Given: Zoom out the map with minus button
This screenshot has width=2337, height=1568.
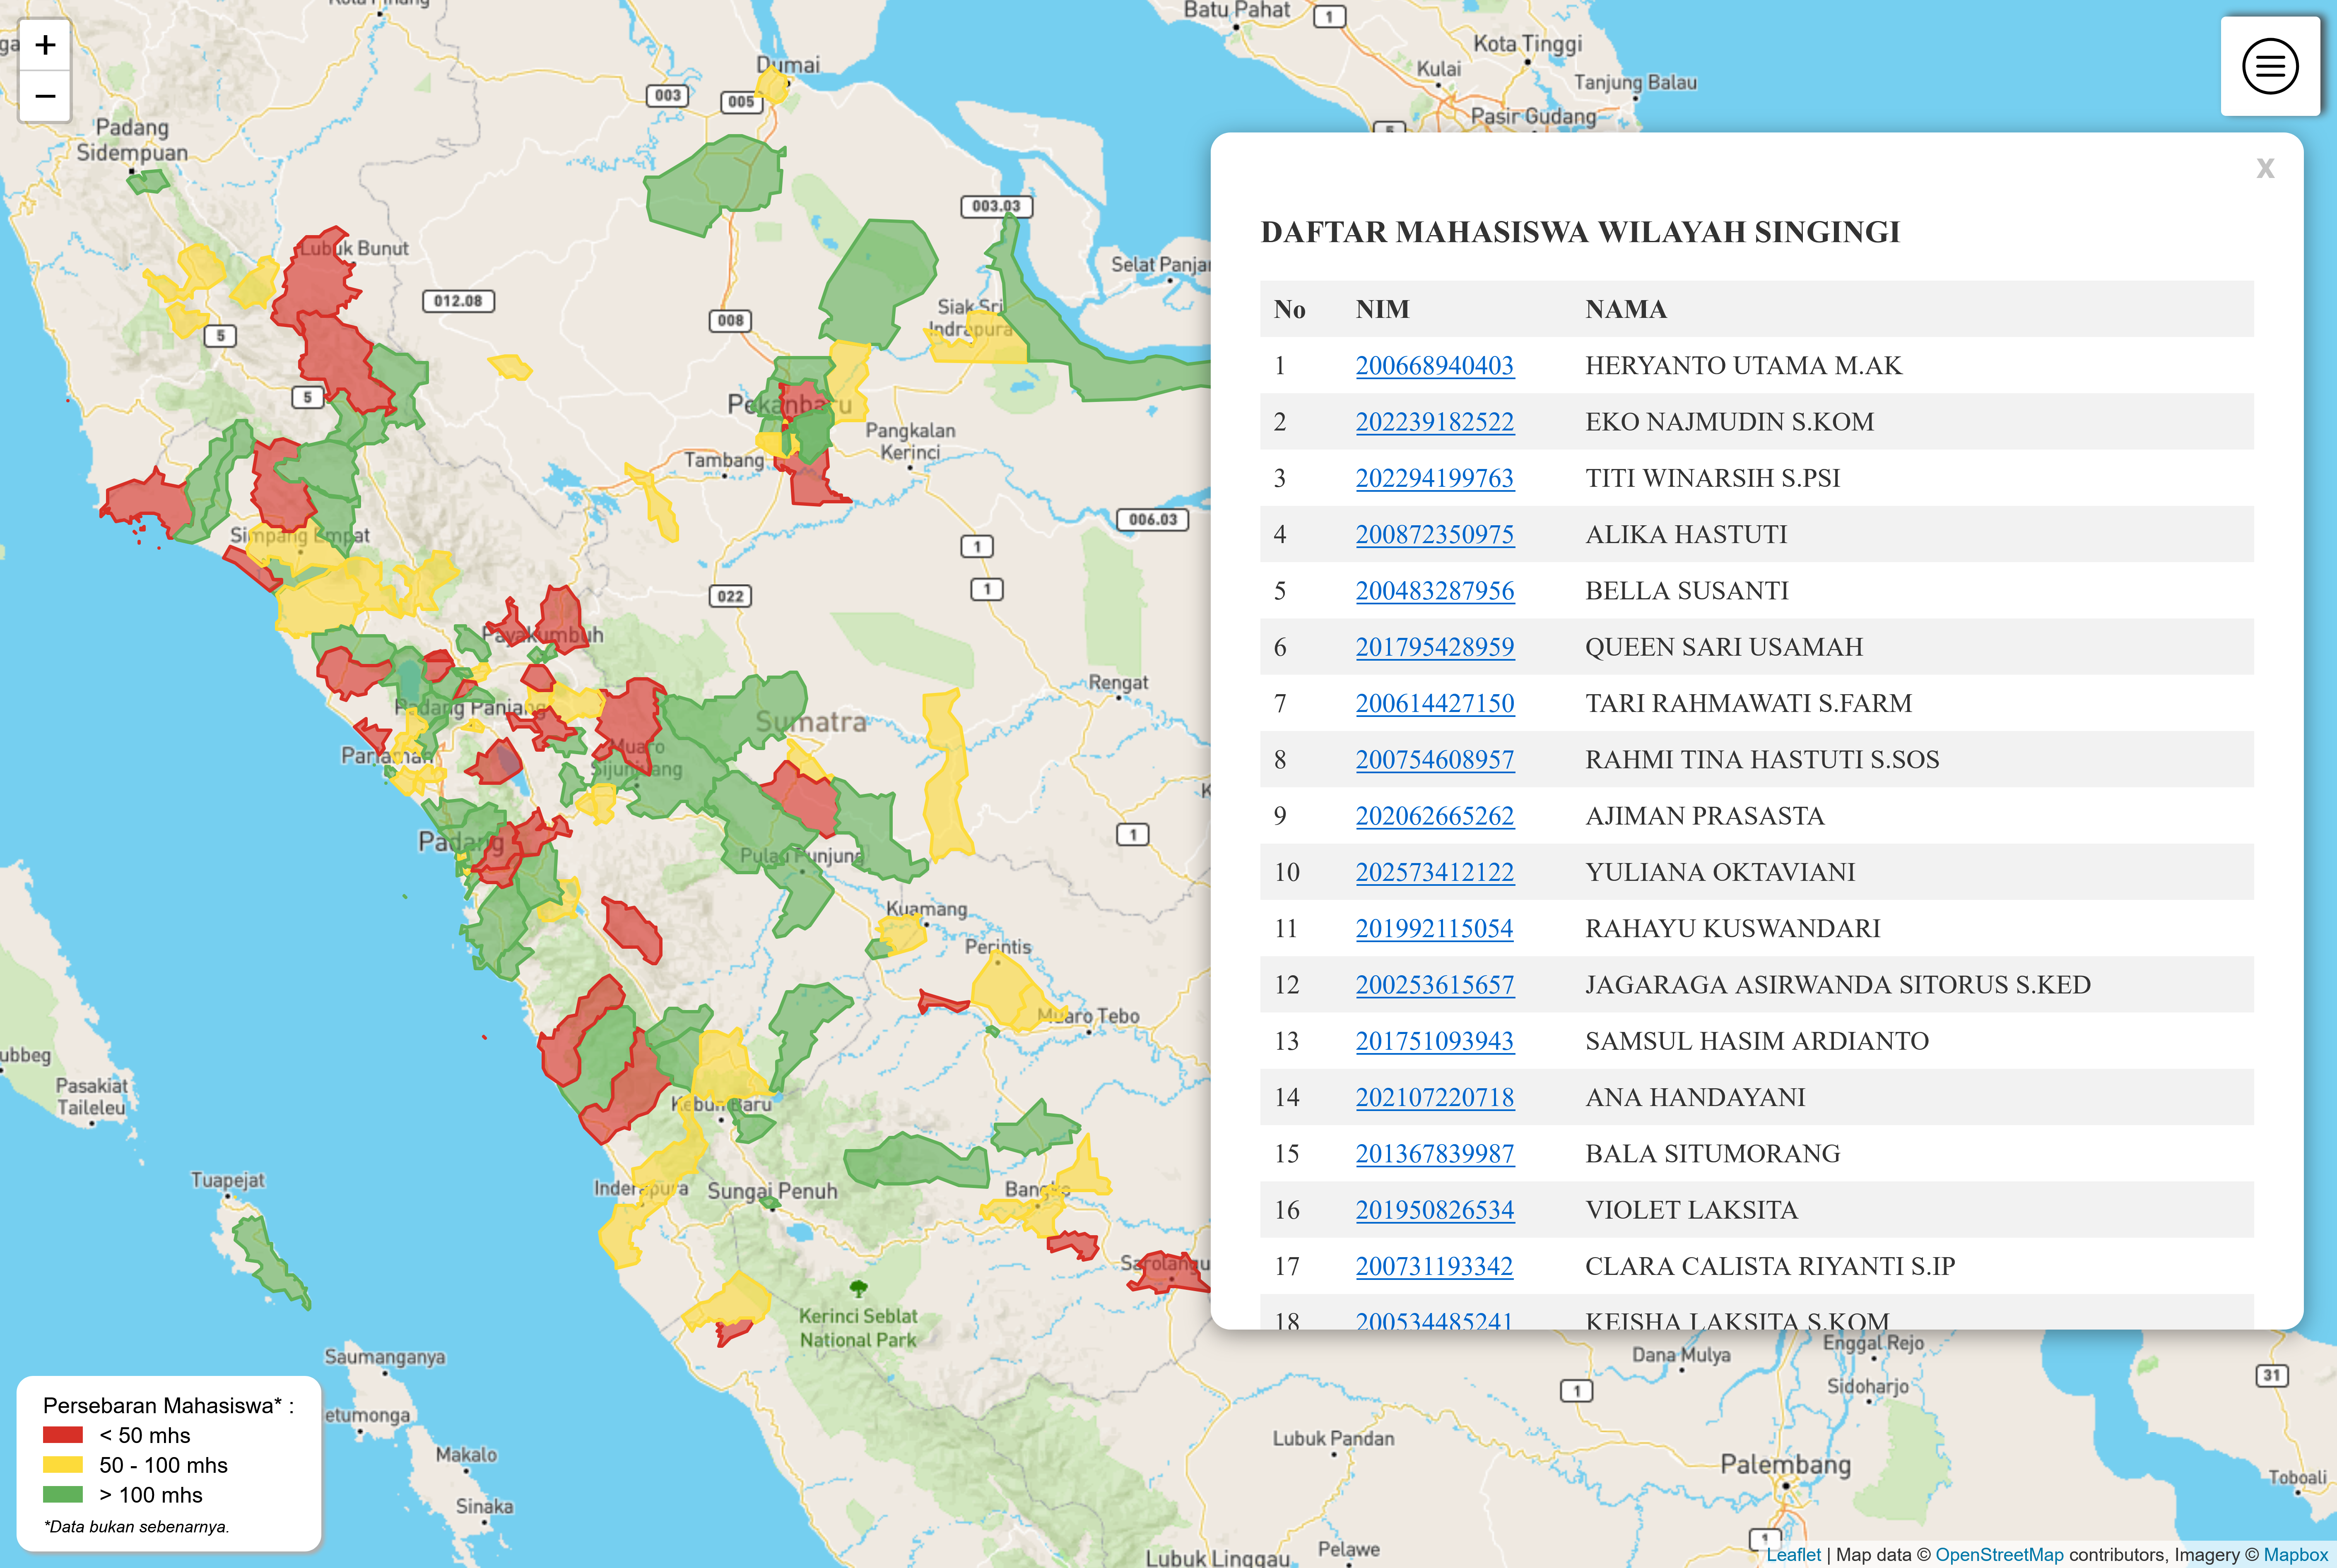Looking at the screenshot, I should coord(45,96).
